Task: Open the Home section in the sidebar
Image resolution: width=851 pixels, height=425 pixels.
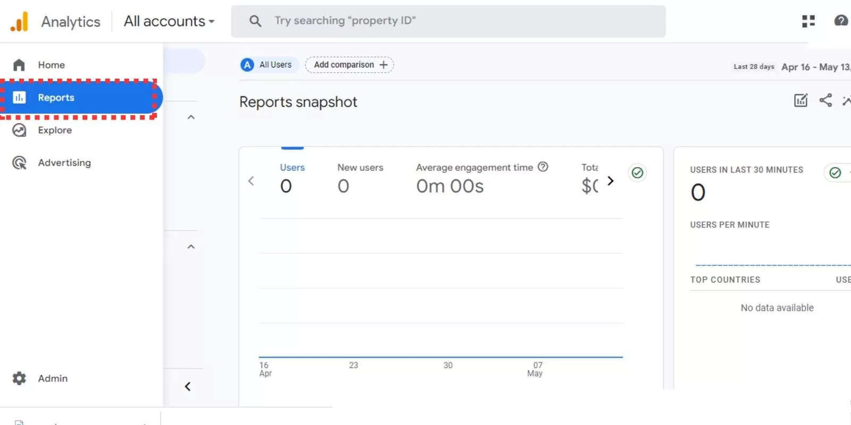Action: pos(51,64)
